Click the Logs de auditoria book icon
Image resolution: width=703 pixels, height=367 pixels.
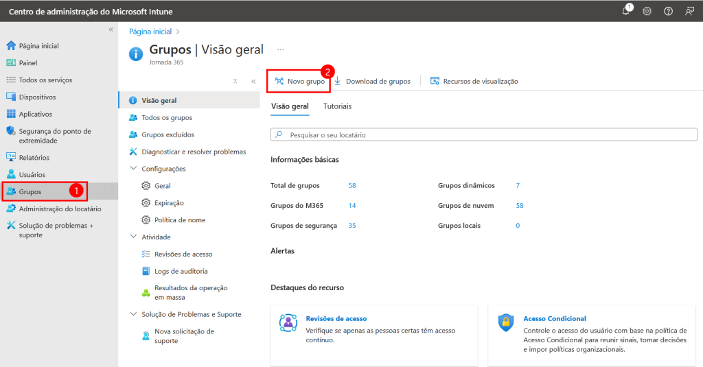click(x=146, y=271)
